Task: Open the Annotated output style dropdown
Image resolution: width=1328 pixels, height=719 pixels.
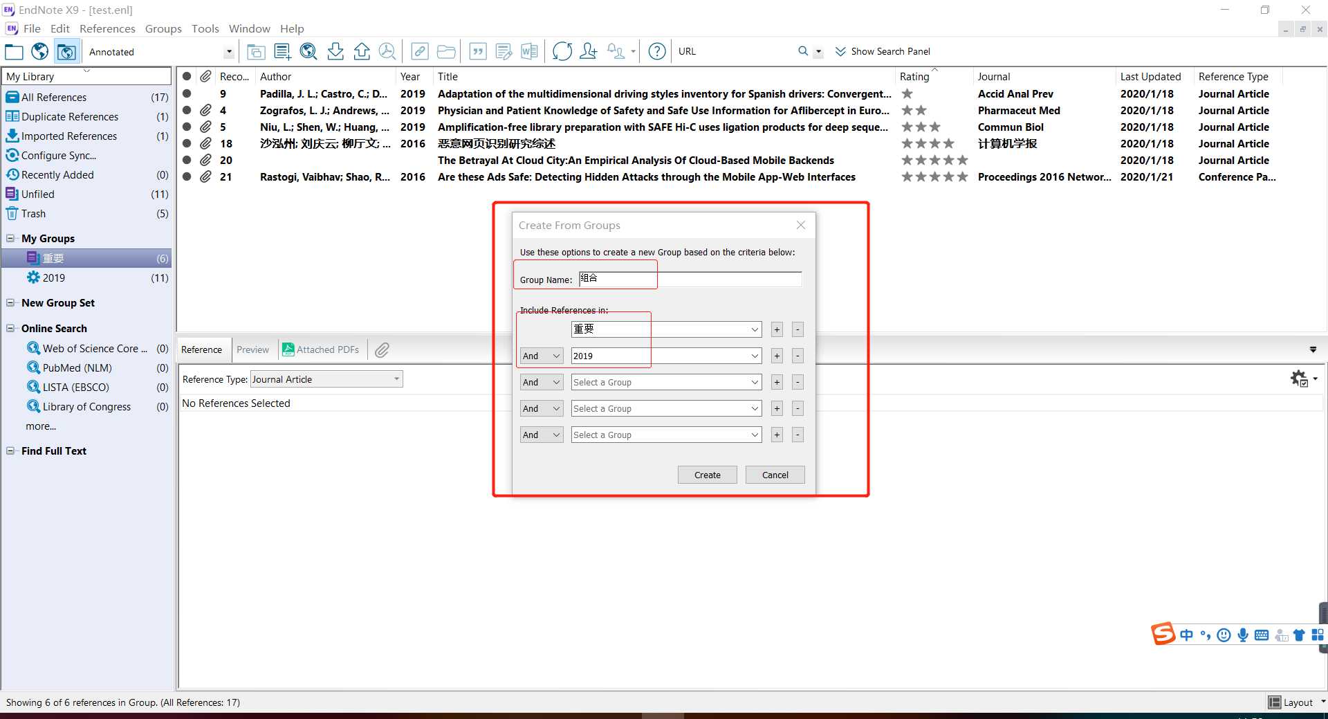Action: 229,52
